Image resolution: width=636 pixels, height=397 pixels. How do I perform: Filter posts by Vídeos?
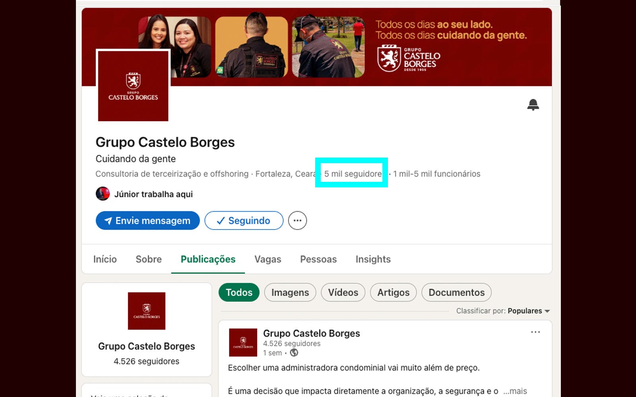pyautogui.click(x=343, y=293)
